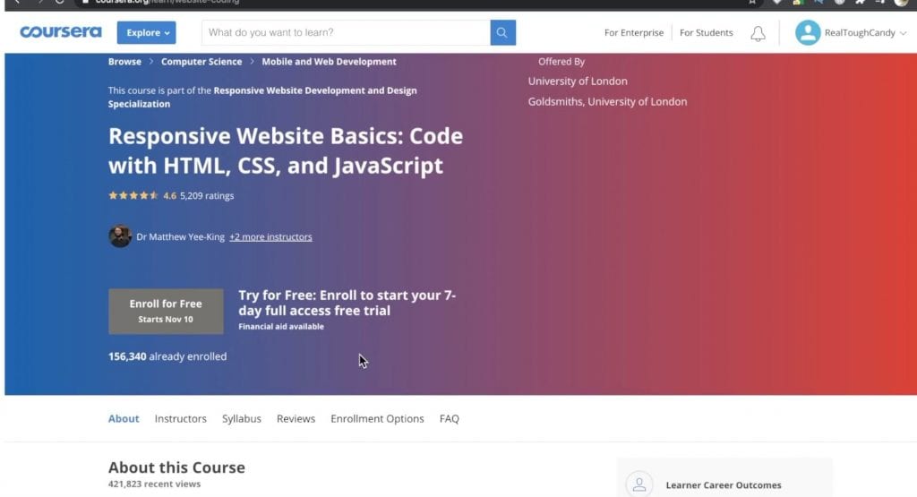The height and width of the screenshot is (497, 917).
Task: Open the For Enterprise link
Action: click(x=634, y=33)
